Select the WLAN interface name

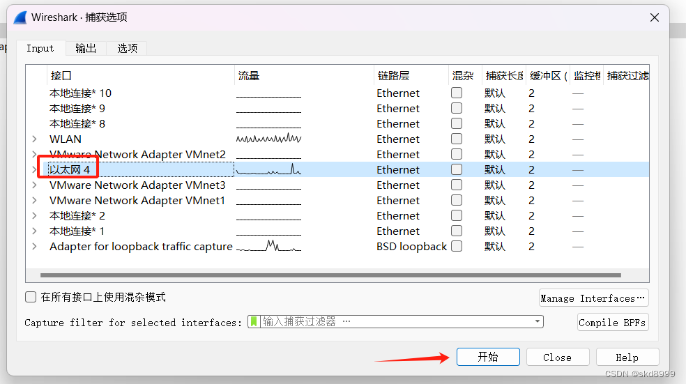(66, 139)
